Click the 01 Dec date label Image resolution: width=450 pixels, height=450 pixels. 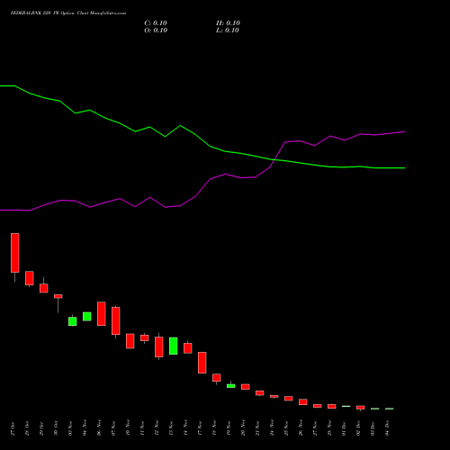(x=344, y=428)
